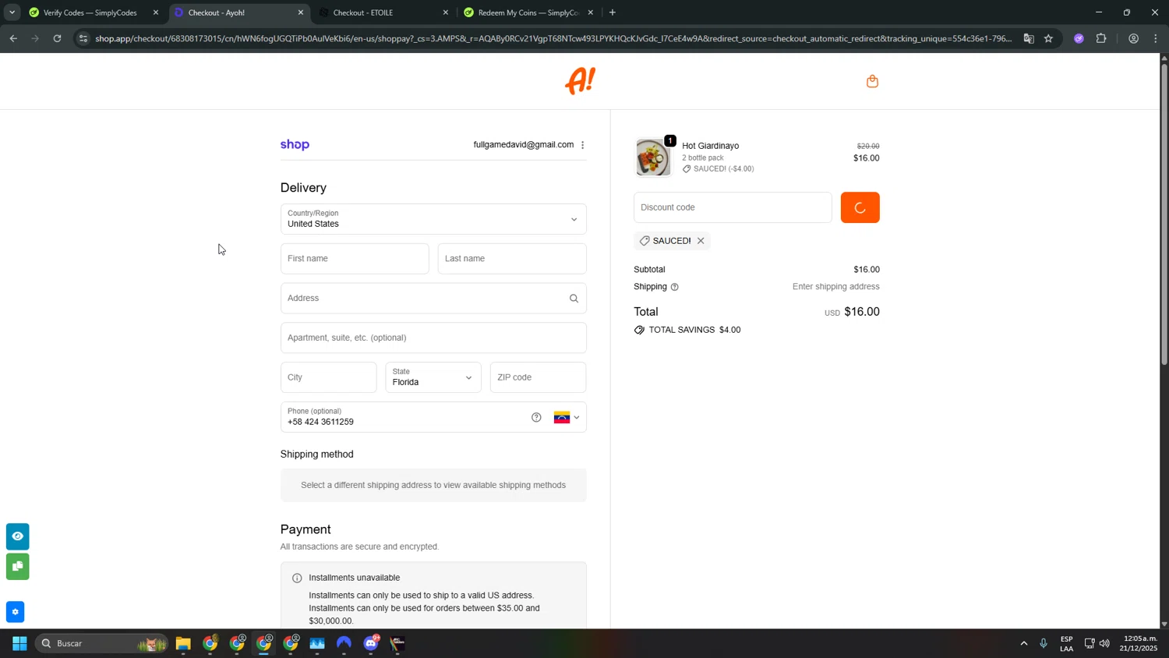Viewport: 1169px width, 658px height.
Task: Click the phone field help question mark icon
Action: coord(536,417)
